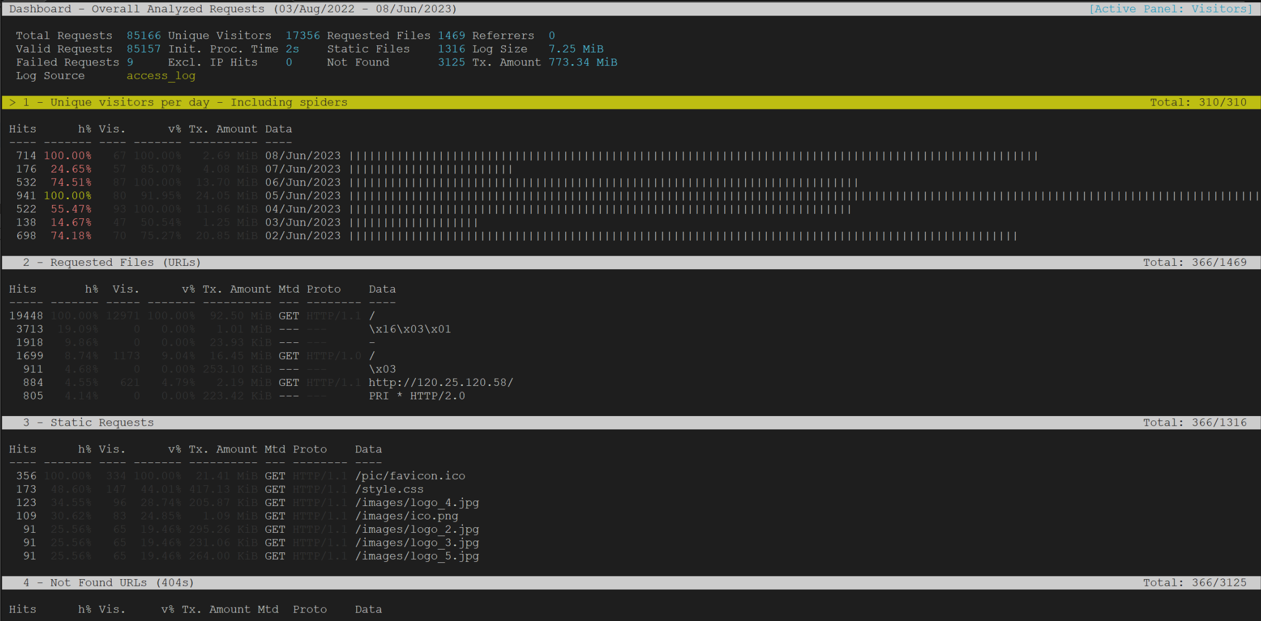This screenshot has width=1261, height=621.
Task: Click the Active Panel: Visitors indicator
Action: click(1171, 9)
